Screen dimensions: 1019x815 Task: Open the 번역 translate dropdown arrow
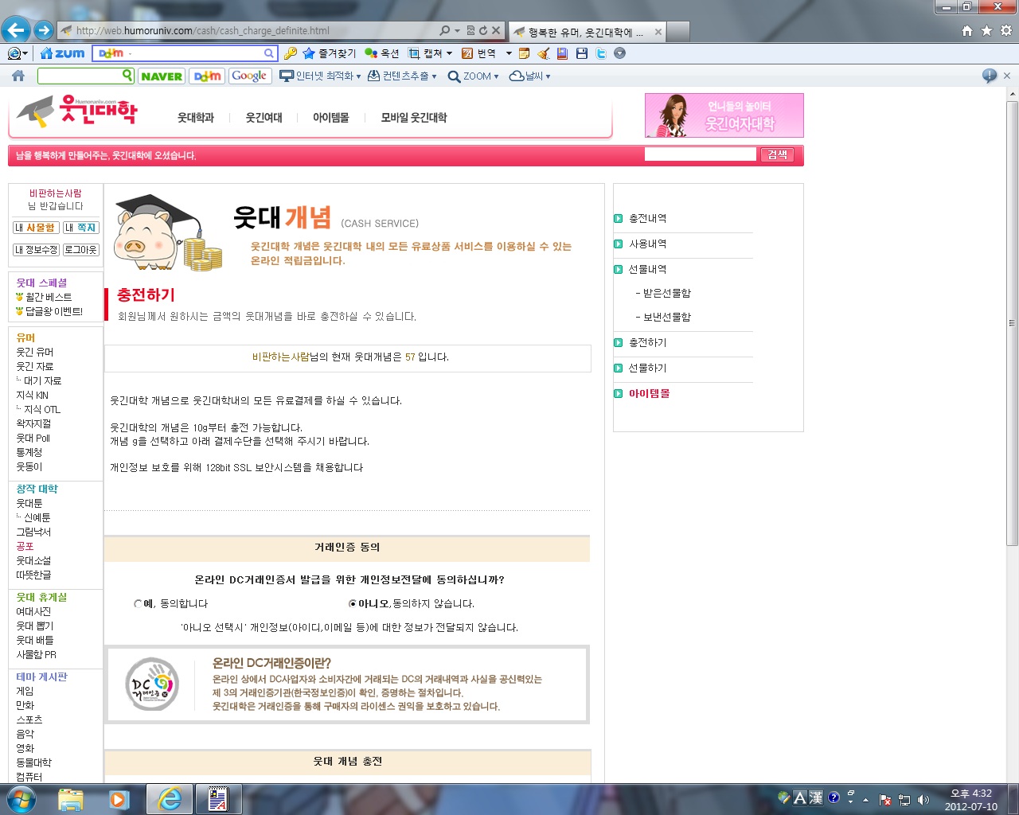coord(509,53)
